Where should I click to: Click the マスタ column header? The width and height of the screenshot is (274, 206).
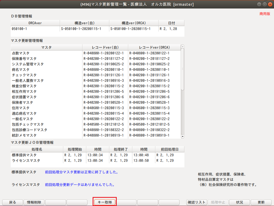tap(46, 47)
